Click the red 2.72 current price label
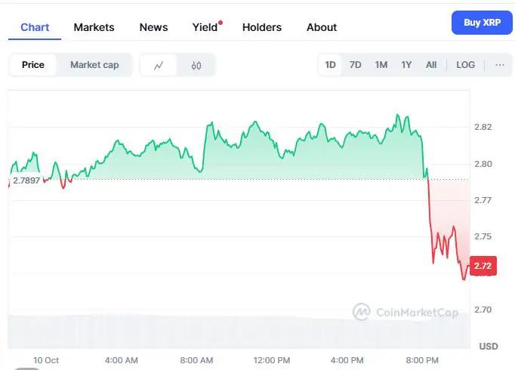This screenshot has height=370, width=515. click(483, 266)
